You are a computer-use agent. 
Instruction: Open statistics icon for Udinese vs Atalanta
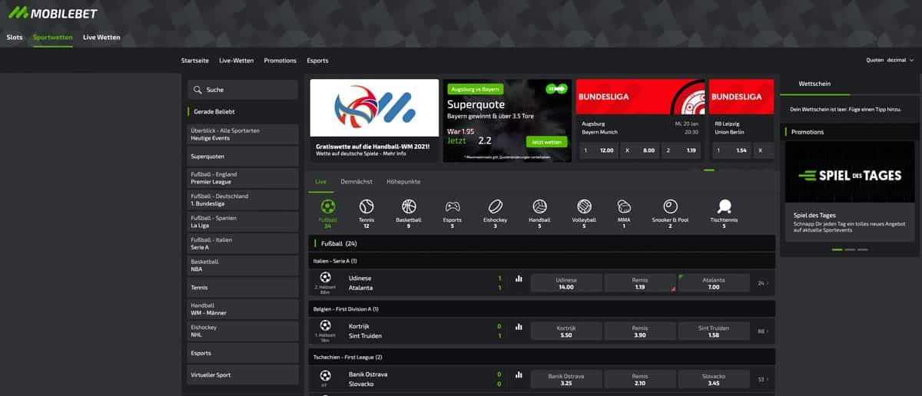(x=519, y=279)
